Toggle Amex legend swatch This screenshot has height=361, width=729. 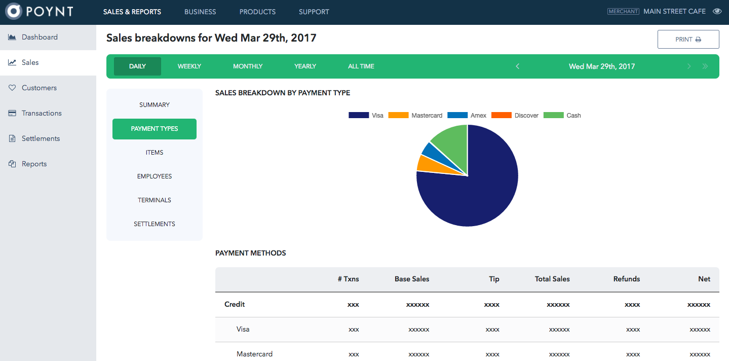click(457, 116)
